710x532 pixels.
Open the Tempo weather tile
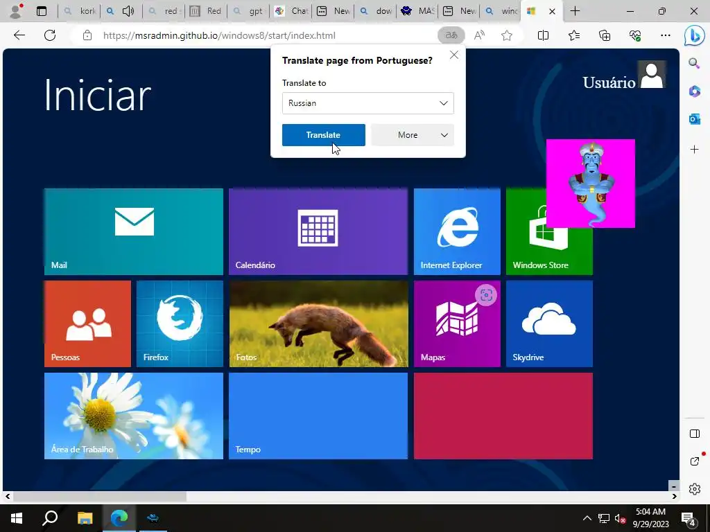point(318,416)
